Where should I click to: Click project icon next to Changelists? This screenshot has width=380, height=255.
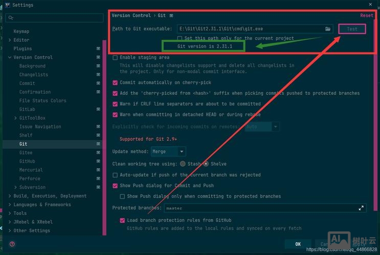point(98,74)
